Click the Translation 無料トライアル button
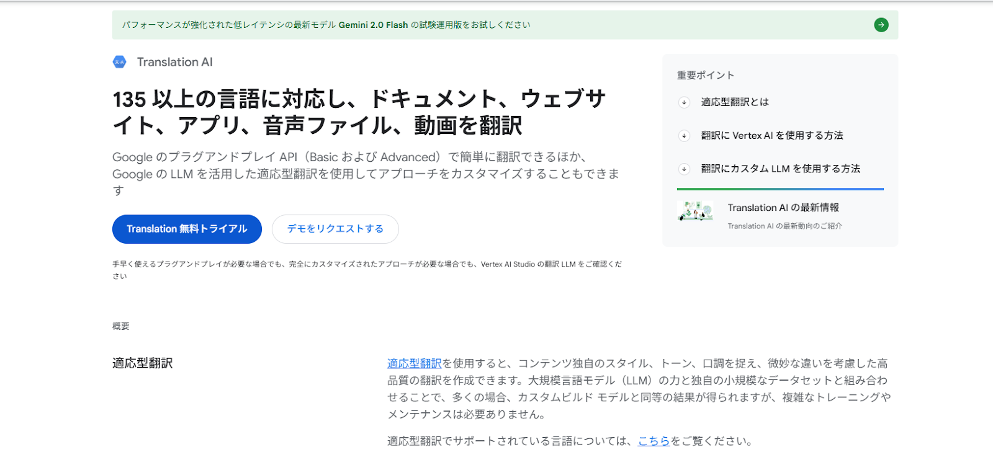Viewport: 993px width, 465px height. point(187,229)
